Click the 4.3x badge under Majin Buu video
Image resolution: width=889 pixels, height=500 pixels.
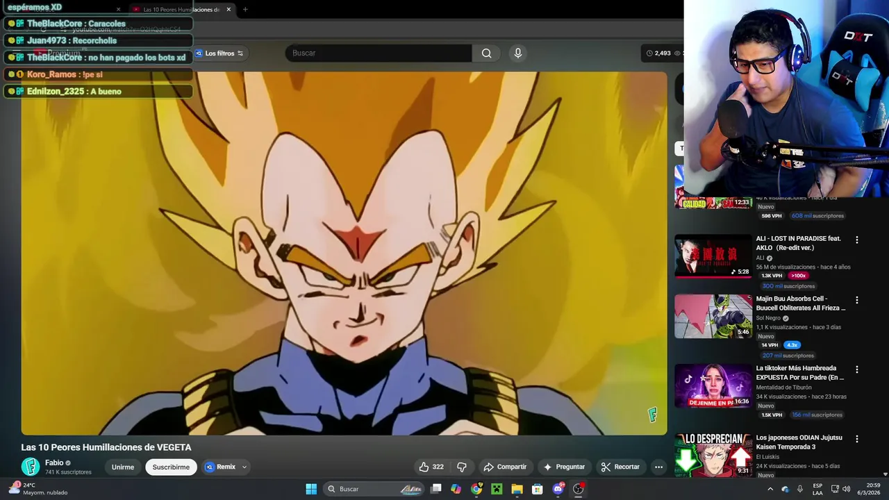792,345
